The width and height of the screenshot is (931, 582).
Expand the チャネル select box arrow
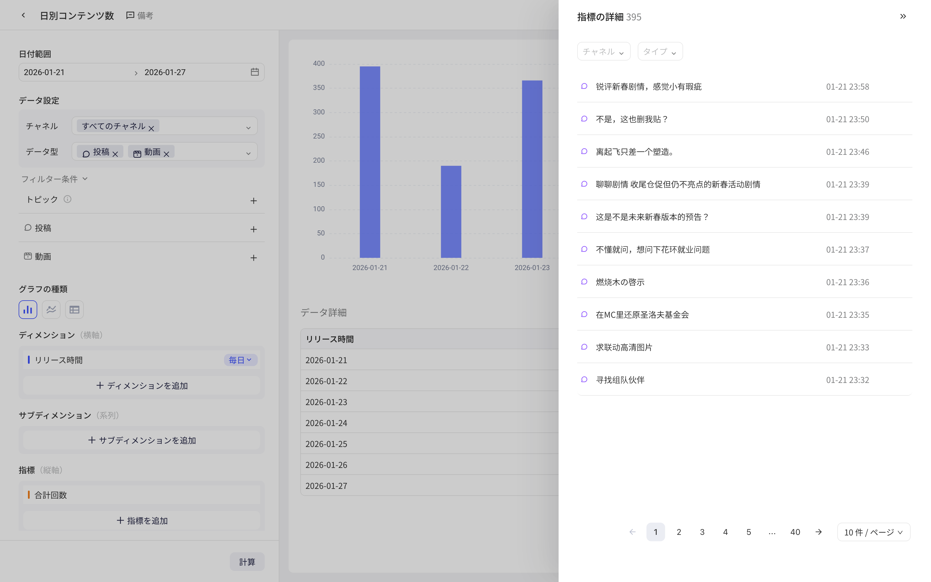[x=248, y=127]
